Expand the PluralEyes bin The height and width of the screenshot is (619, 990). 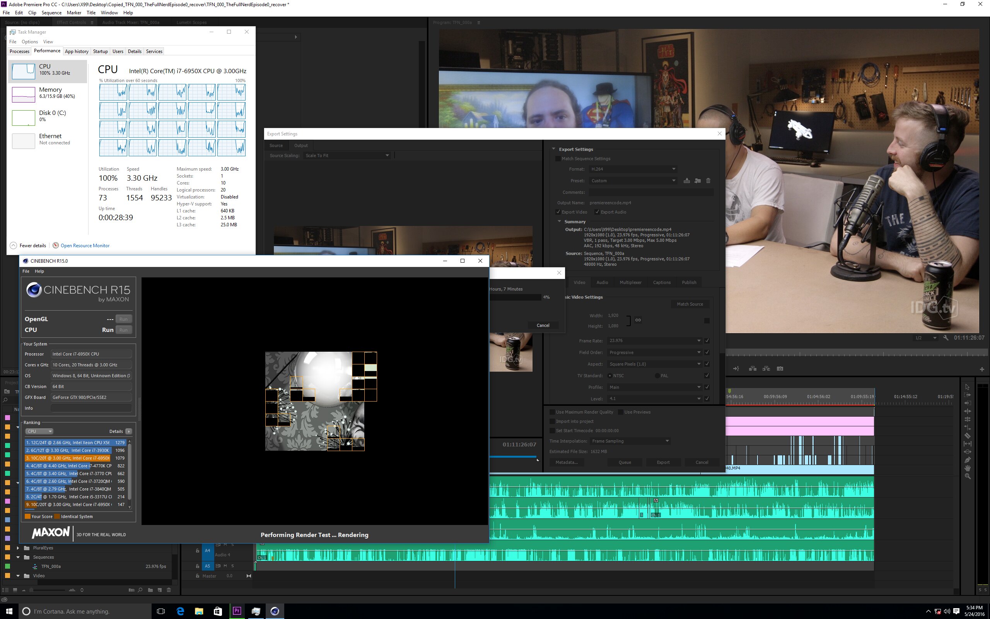(x=17, y=548)
